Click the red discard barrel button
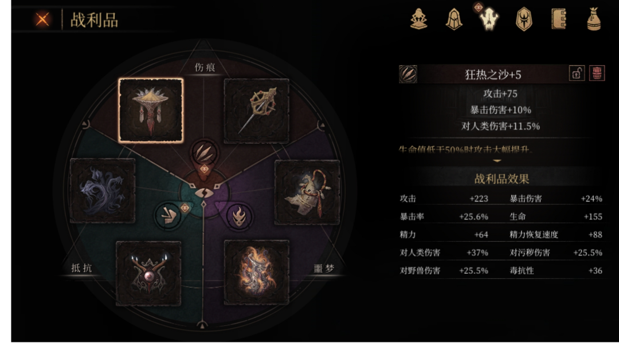 (x=597, y=73)
